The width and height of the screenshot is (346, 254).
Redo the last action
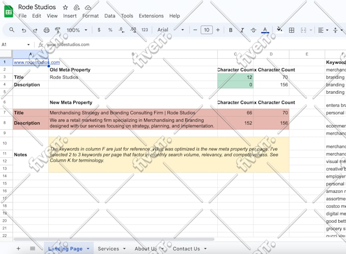tap(35, 30)
